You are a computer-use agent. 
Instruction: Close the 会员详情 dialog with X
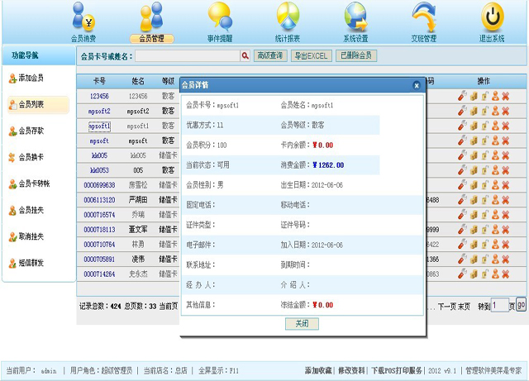(x=417, y=85)
